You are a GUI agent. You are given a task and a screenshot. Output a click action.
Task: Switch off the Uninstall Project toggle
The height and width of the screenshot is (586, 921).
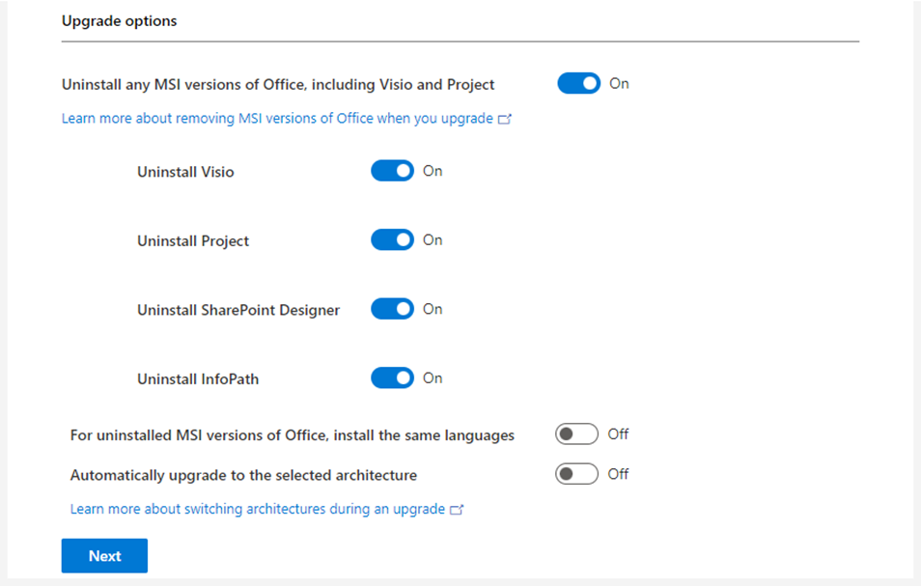pyautogui.click(x=392, y=240)
